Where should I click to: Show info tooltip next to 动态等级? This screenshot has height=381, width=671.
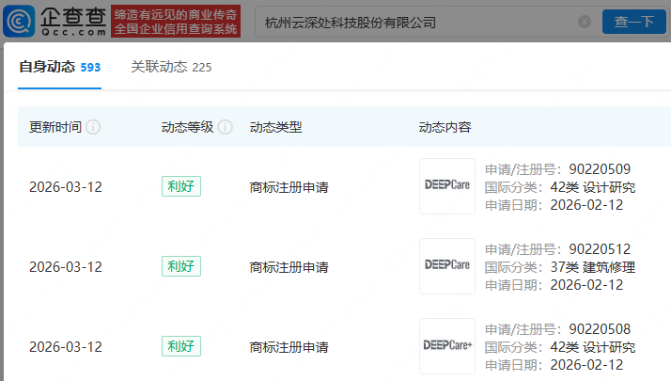point(226,127)
